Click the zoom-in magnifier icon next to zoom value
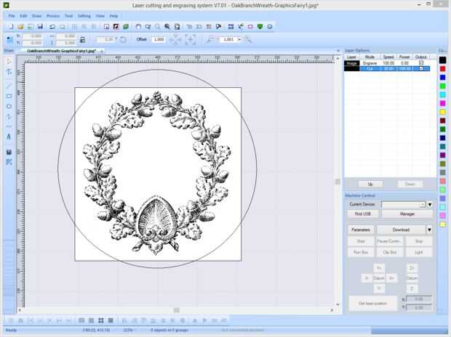Screen dimensions: 451x337 pyautogui.click(x=247, y=39)
